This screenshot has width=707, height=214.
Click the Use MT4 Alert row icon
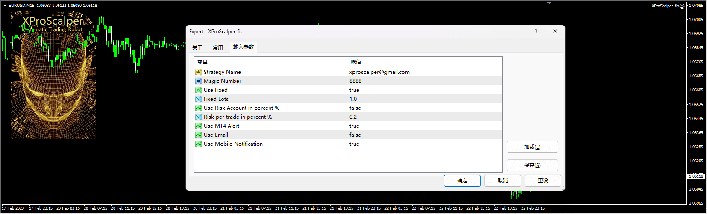199,126
